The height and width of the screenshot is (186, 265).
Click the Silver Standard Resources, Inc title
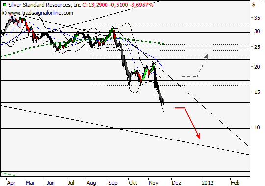(x=45, y=5)
